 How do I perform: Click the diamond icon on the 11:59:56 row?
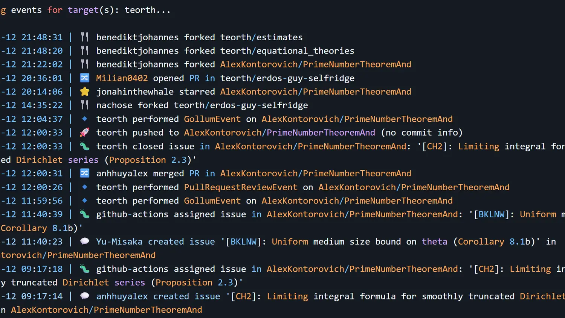[x=85, y=200]
